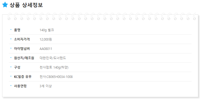
Task: Click the 140g 벌크 product name value
Action: [47, 30]
